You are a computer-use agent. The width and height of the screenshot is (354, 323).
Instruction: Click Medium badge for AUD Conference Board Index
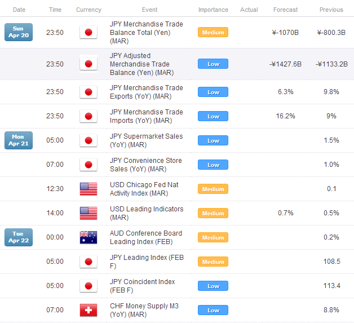click(x=213, y=237)
